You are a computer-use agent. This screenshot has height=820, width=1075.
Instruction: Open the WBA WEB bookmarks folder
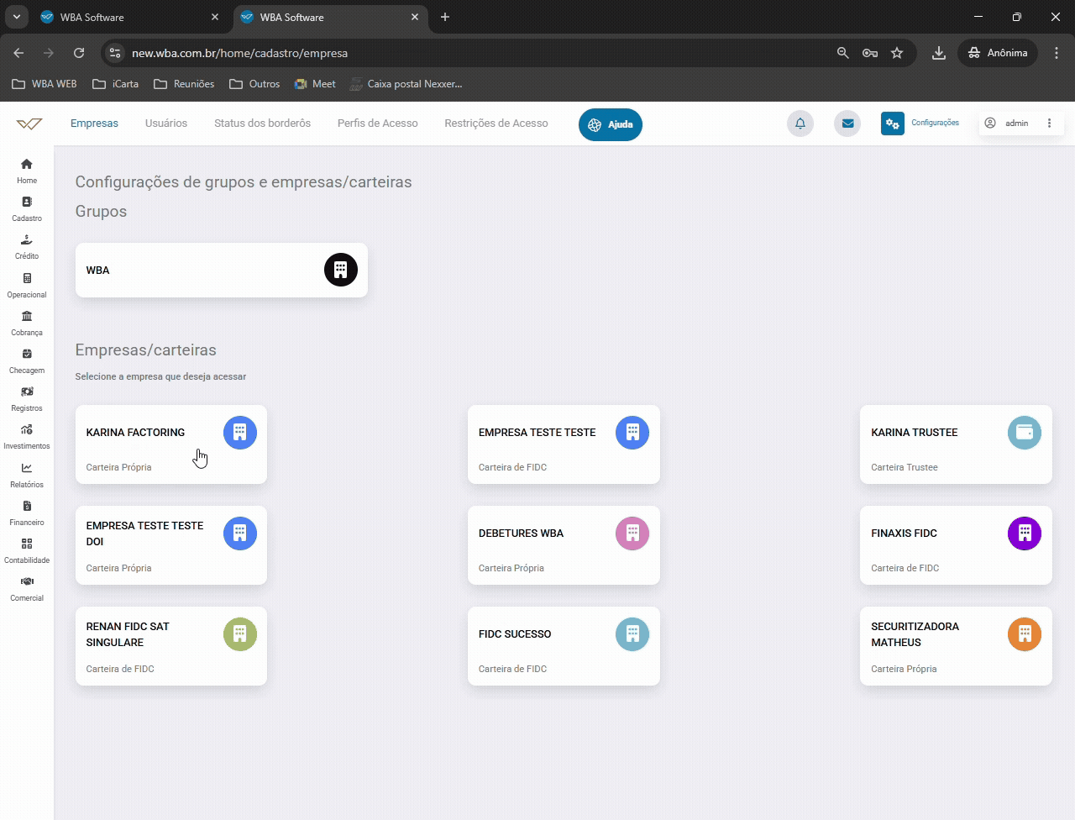[45, 84]
